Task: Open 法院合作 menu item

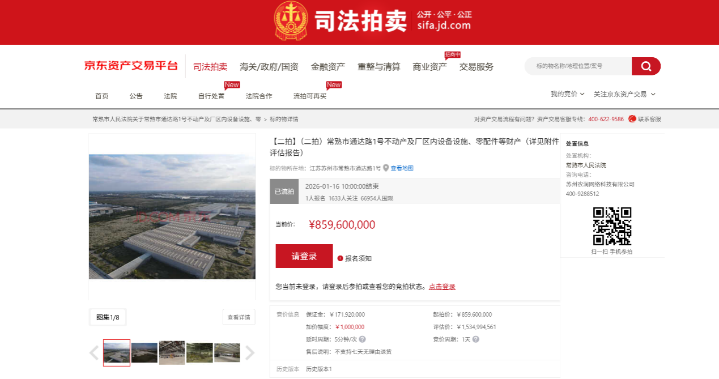Action: tap(259, 96)
